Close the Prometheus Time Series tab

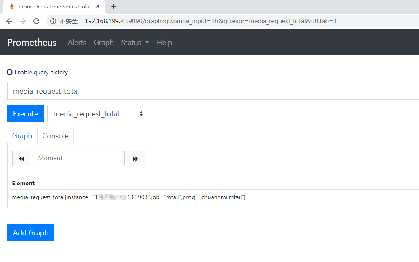coord(98,6)
